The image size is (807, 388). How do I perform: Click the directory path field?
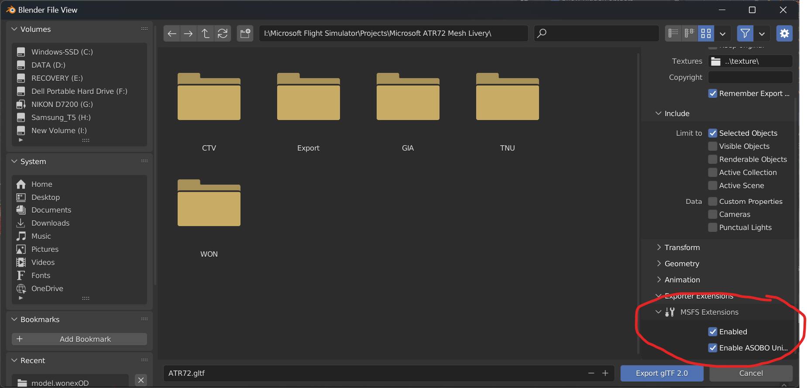(x=393, y=33)
